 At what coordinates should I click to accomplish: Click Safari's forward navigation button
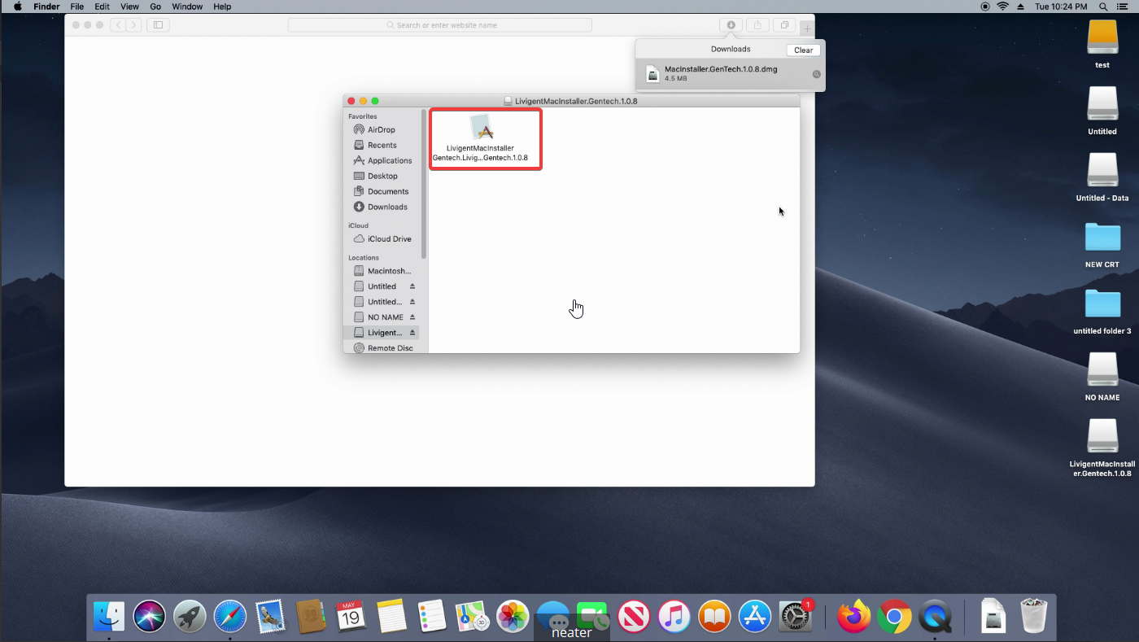(133, 25)
